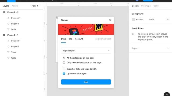Click the triangle icon of Polygon 1 under iPhone 8 - 1
The height and width of the screenshot is (96, 172).
[x=8, y=41]
